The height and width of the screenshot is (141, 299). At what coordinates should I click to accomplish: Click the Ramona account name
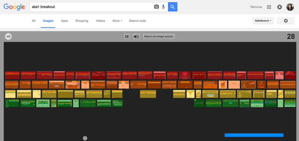tap(256, 7)
